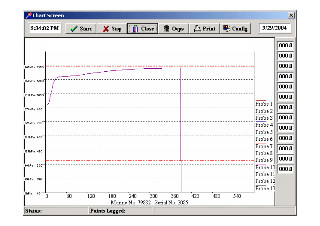The height and width of the screenshot is (226, 320).
Task: Select the Probe 1 legend entry
Action: pyautogui.click(x=264, y=104)
